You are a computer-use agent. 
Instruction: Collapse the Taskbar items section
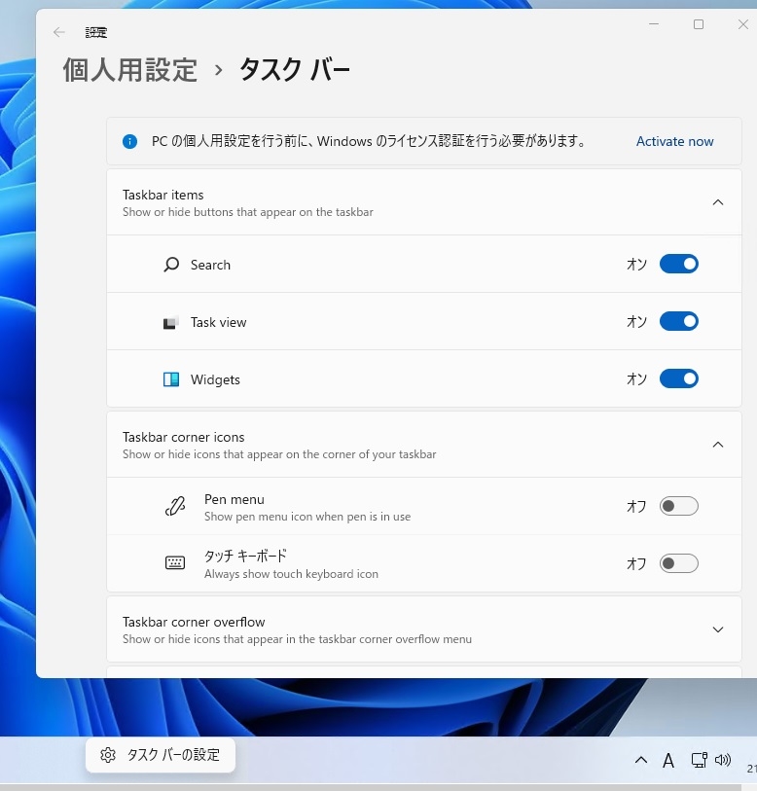tap(718, 202)
